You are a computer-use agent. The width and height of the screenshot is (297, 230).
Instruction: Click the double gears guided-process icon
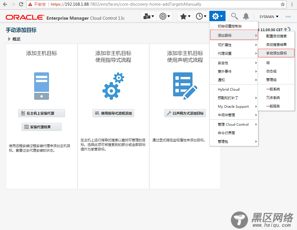(113, 86)
